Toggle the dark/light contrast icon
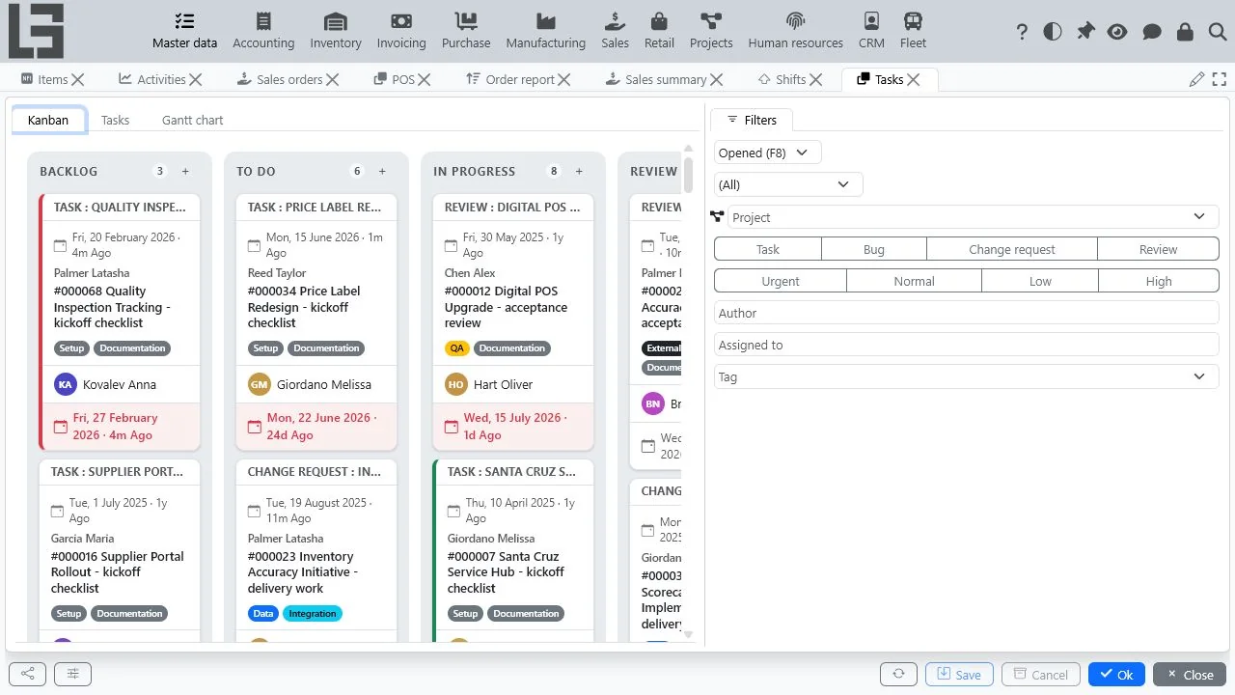The width and height of the screenshot is (1235, 695). click(x=1053, y=32)
